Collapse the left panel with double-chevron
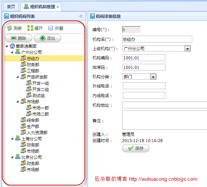 (x=81, y=16)
